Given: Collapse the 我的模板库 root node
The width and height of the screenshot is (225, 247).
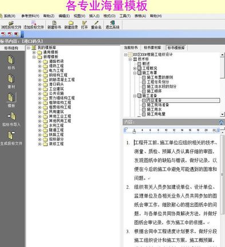Looking at the screenshot, I should tap(28, 48).
